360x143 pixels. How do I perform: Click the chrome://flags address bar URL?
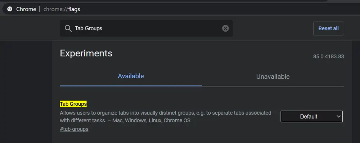coord(62,9)
